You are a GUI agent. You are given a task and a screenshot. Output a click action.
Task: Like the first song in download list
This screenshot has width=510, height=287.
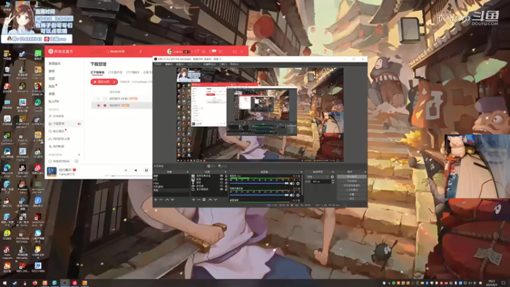[105, 99]
